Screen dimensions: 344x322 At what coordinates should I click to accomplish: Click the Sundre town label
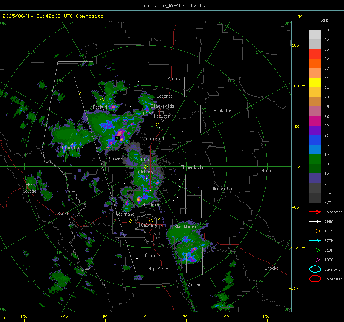point(116,159)
